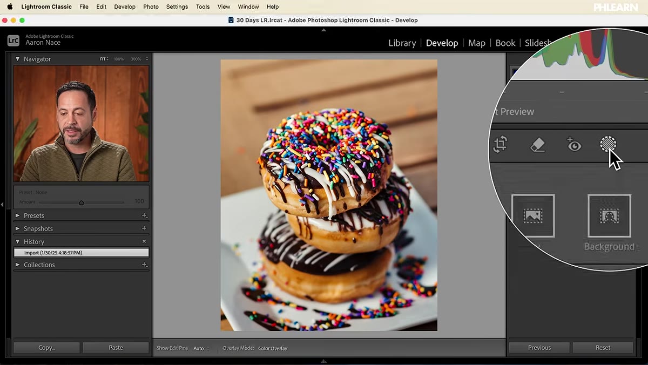Image resolution: width=648 pixels, height=365 pixels.
Task: Open the Overlay Mode Color Overlay dropdown
Action: coord(273,348)
